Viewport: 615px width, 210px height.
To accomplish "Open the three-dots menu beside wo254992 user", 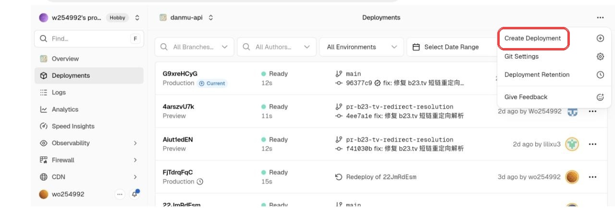I will [120, 194].
